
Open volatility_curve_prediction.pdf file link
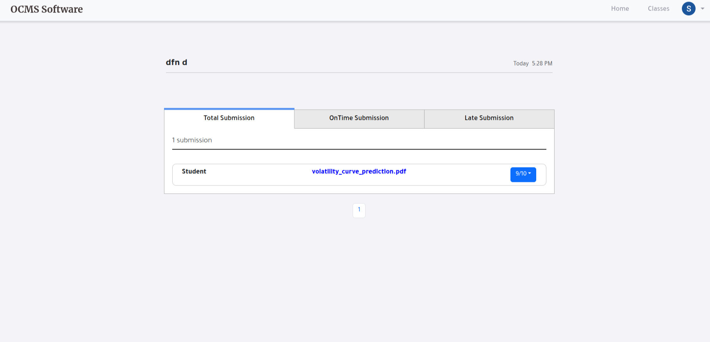[359, 171]
